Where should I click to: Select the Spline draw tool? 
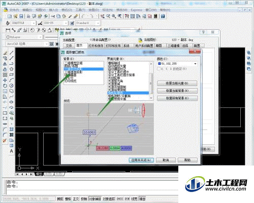11,97
